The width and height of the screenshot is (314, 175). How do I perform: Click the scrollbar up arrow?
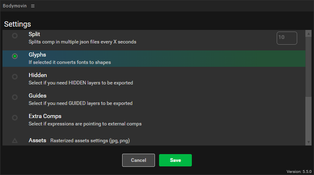coord(309,34)
